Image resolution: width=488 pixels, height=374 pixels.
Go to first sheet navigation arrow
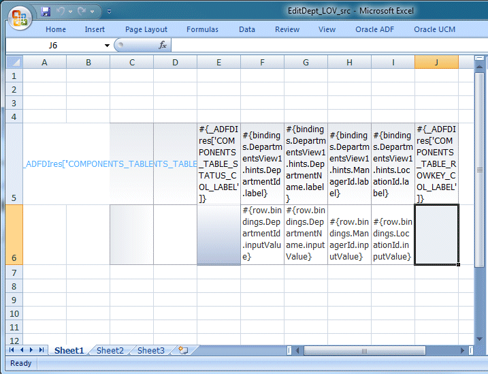(x=12, y=350)
